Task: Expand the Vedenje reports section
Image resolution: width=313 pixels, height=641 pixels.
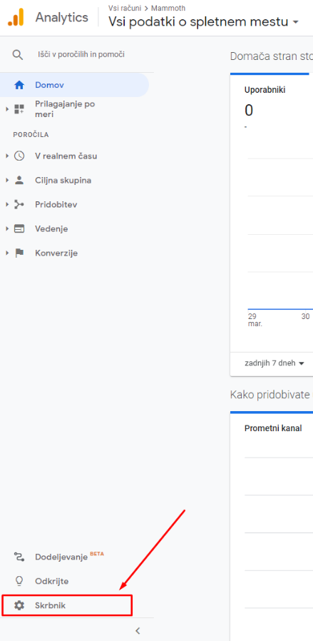Action: click(7, 229)
